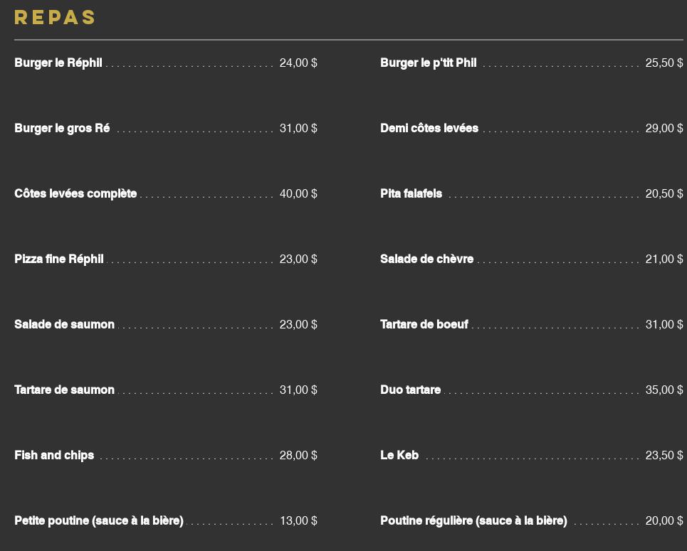Choose Fish and chips
The image size is (687, 551).
tap(54, 455)
